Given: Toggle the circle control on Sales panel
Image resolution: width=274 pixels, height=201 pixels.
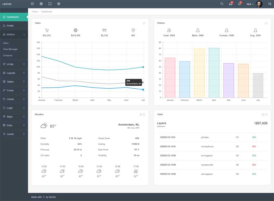Looking at the screenshot, I should [x=144, y=23].
